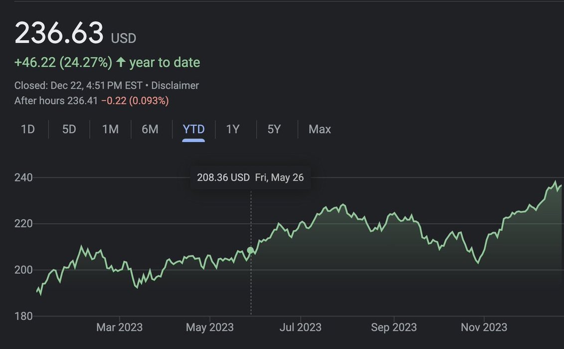Open the 1M time range view
Image resolution: width=564 pixels, height=349 pixels.
(x=110, y=129)
